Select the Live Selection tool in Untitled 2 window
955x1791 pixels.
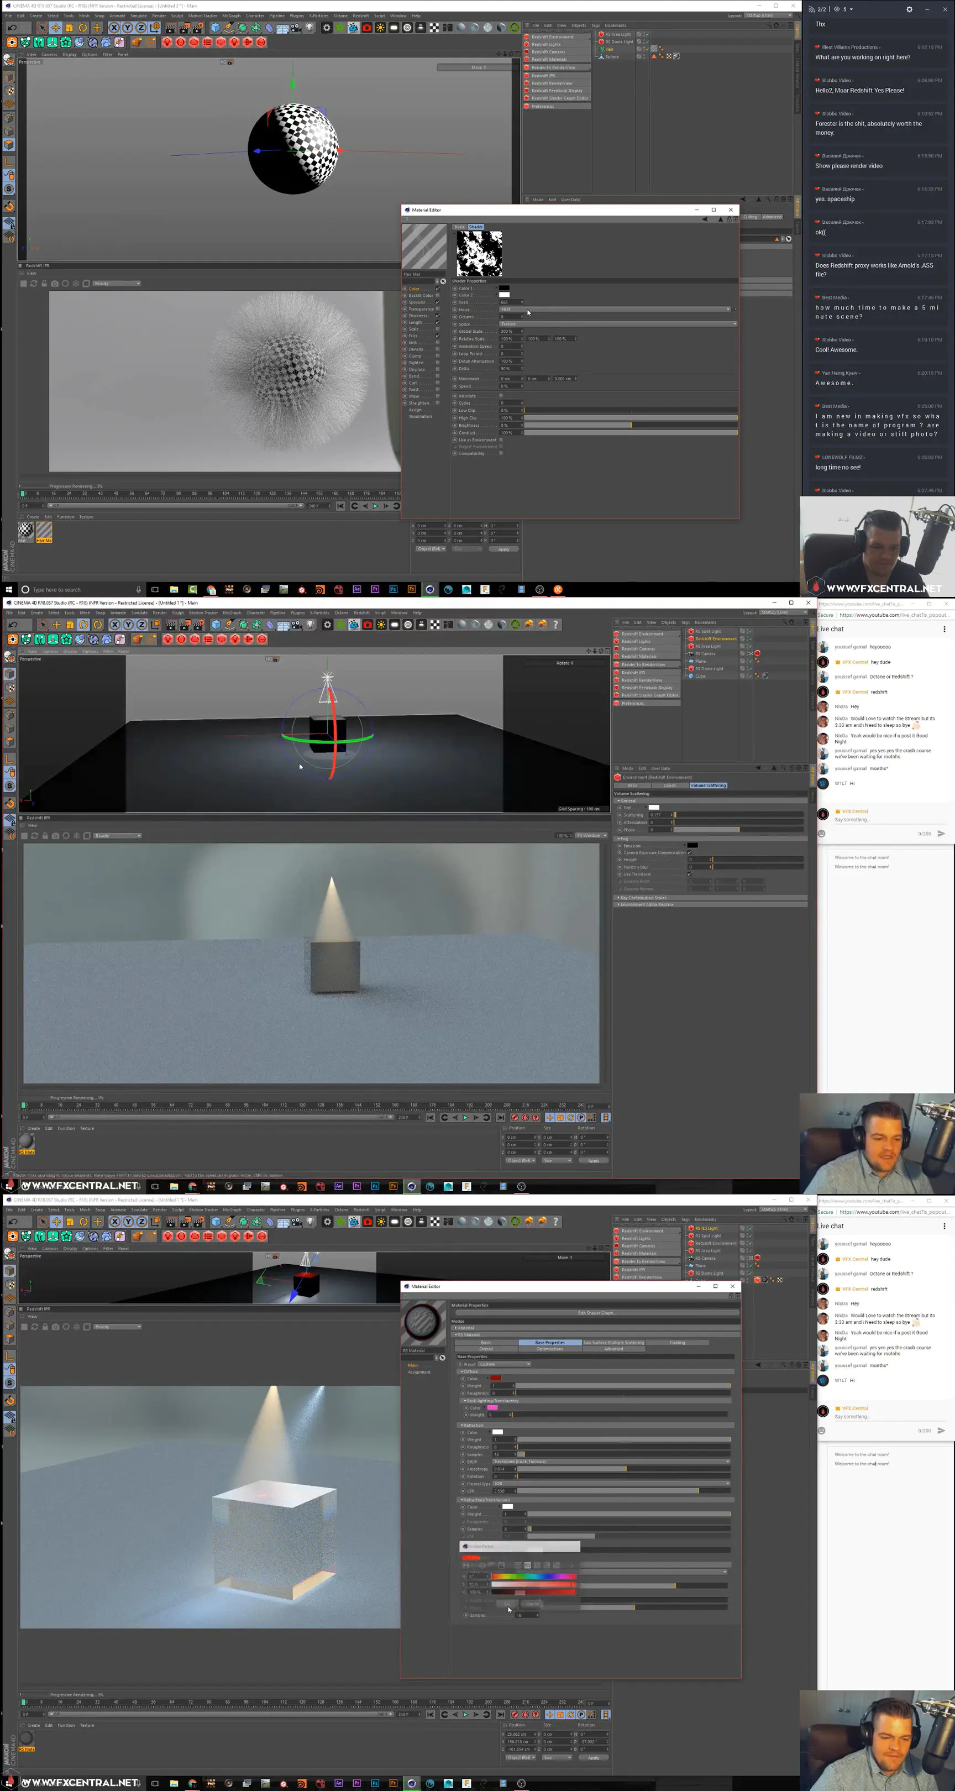click(41, 28)
